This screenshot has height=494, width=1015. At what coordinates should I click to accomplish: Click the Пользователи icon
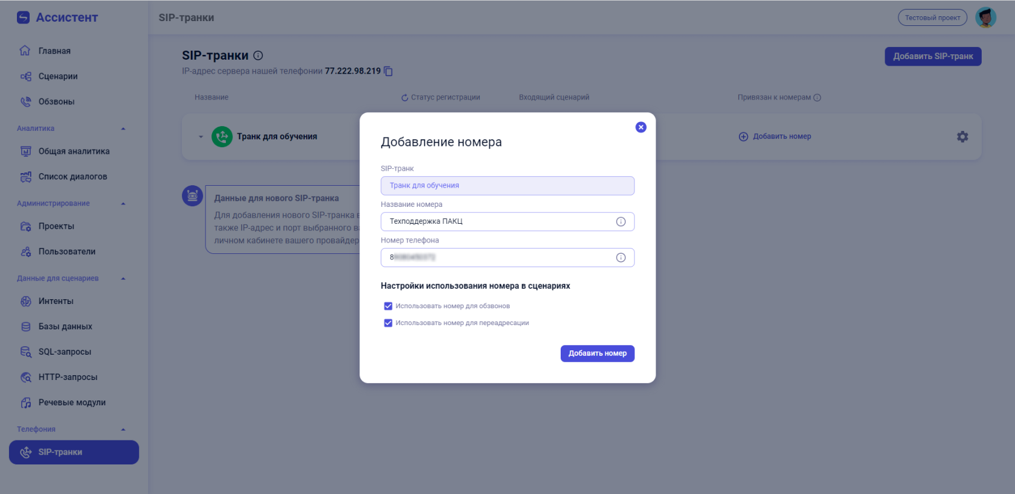tap(26, 252)
